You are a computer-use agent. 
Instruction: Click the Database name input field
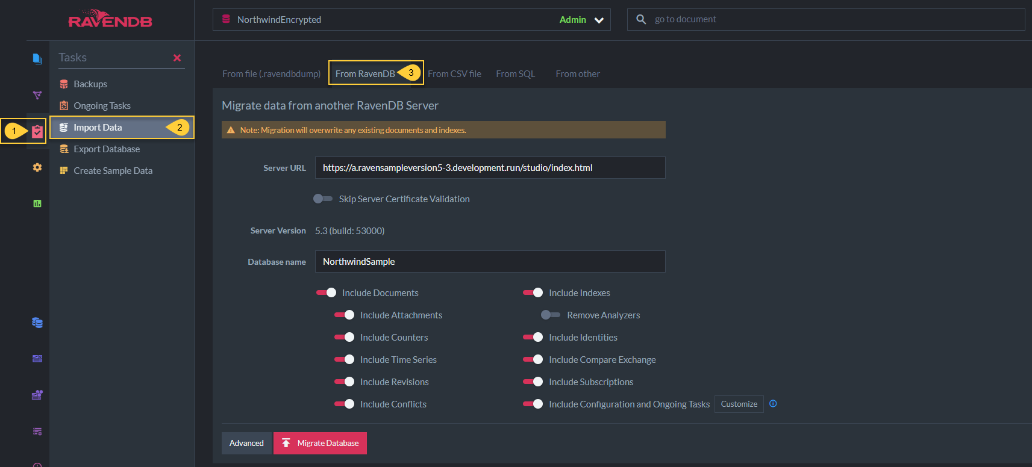pos(490,262)
